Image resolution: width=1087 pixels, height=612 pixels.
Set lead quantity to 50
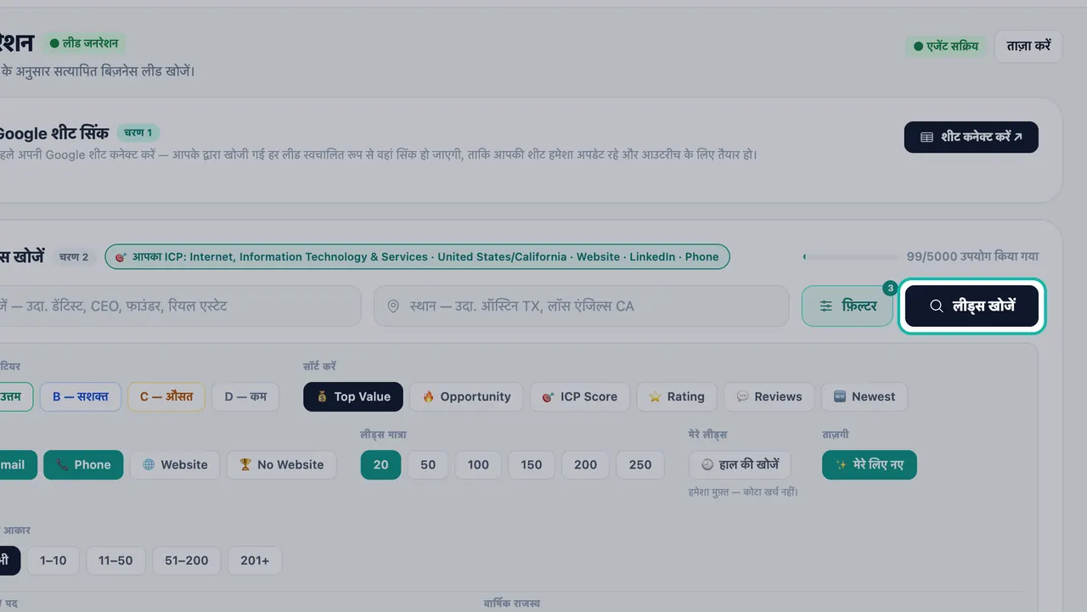[428, 464]
